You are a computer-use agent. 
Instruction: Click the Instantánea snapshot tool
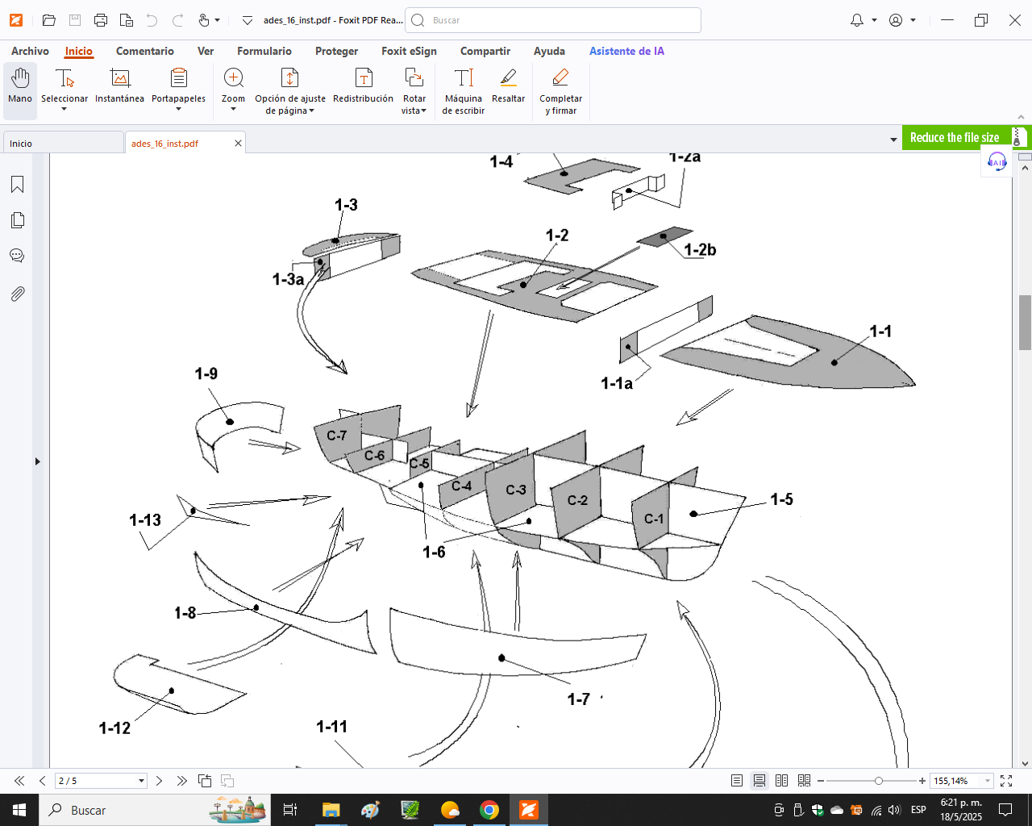point(119,86)
